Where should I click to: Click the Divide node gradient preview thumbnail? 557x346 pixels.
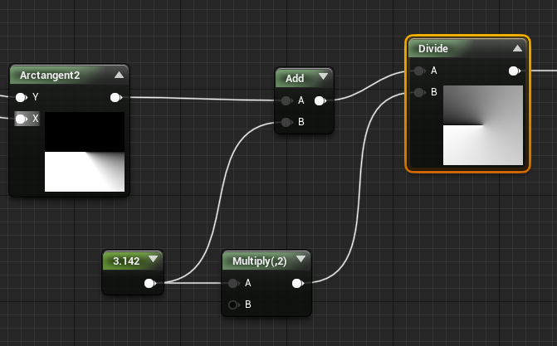click(483, 125)
